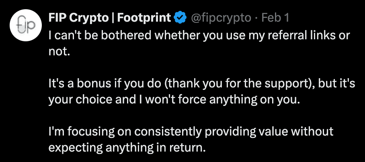Open the @fipcrypto handle link

click(221, 18)
